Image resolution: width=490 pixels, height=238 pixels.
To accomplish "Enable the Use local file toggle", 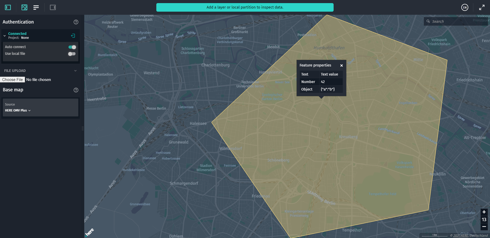I will [72, 54].
